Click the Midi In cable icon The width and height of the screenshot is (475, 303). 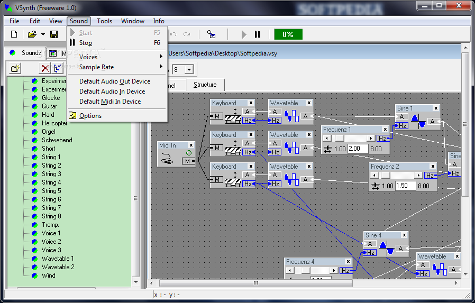(x=167, y=158)
